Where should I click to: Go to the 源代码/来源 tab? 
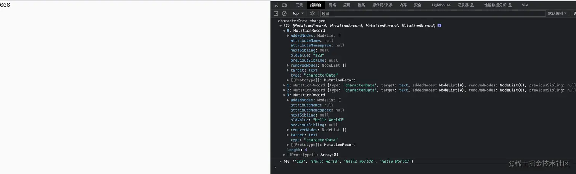pyautogui.click(x=382, y=5)
